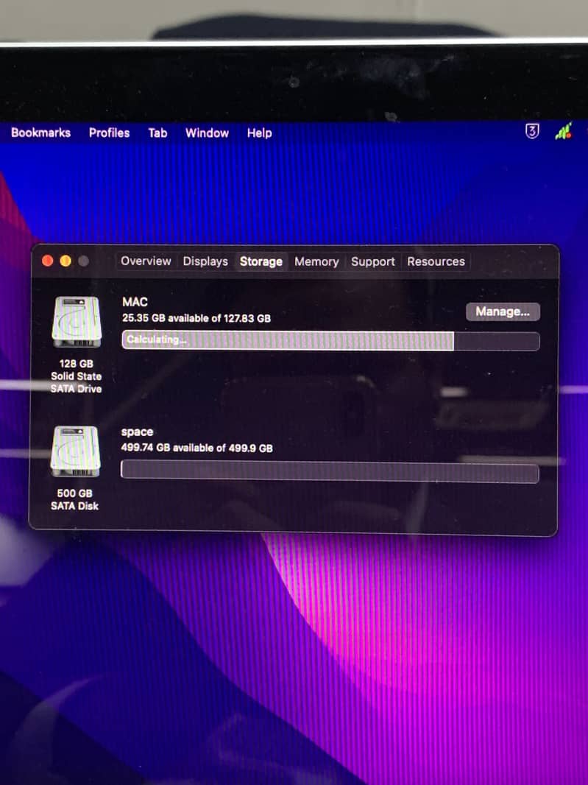
Task: Click the 499.74 GB available text
Action: pyautogui.click(x=196, y=448)
